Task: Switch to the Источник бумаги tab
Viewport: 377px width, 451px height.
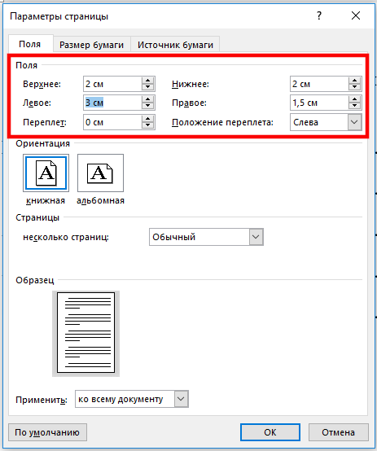Action: (x=175, y=45)
